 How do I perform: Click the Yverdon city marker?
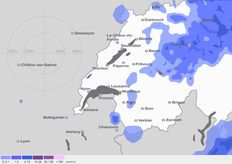point(107,65)
